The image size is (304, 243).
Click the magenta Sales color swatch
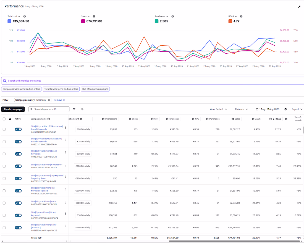click(x=83, y=21)
